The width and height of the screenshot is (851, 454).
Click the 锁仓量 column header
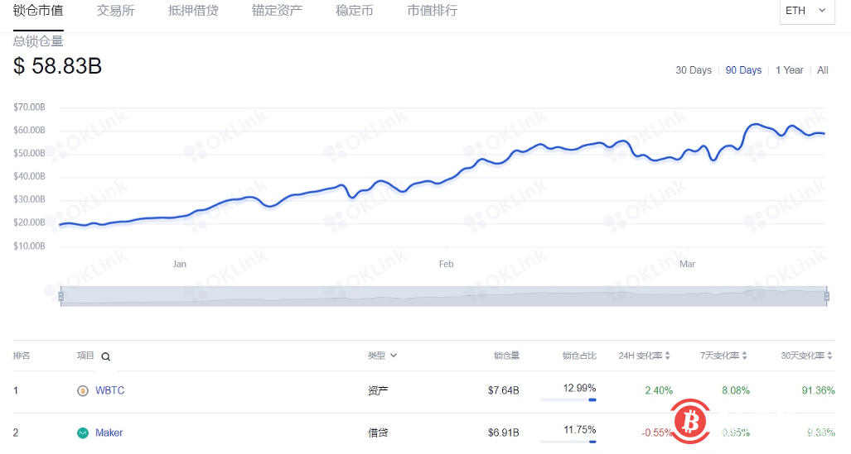click(x=506, y=356)
